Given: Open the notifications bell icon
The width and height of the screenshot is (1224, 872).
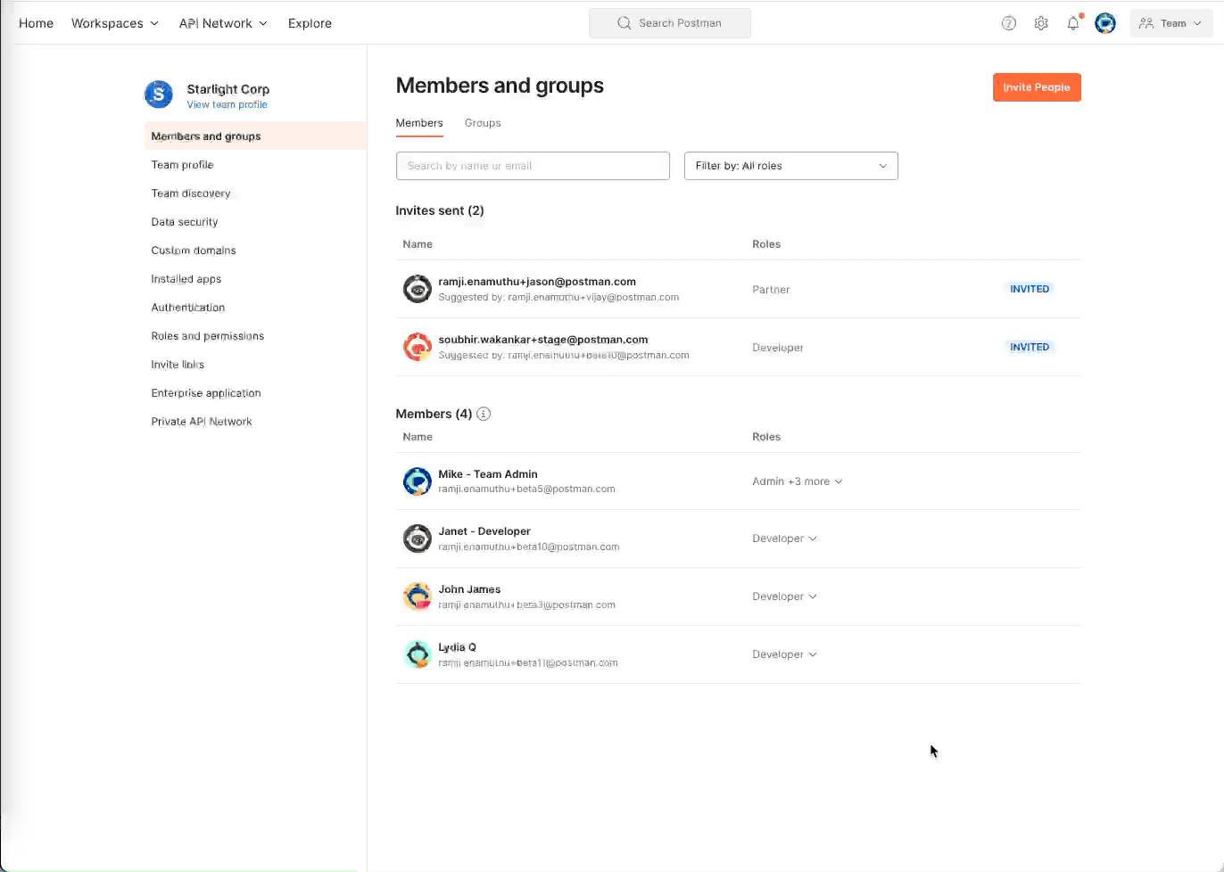Looking at the screenshot, I should pos(1073,23).
